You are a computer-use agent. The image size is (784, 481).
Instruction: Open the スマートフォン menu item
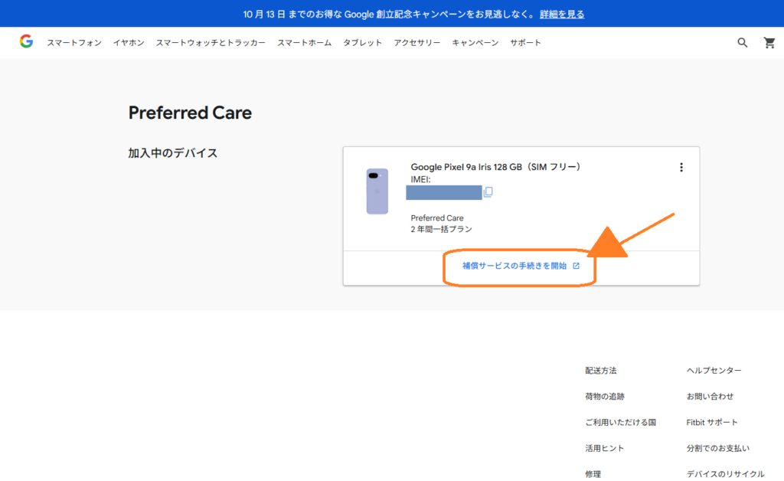[73, 43]
